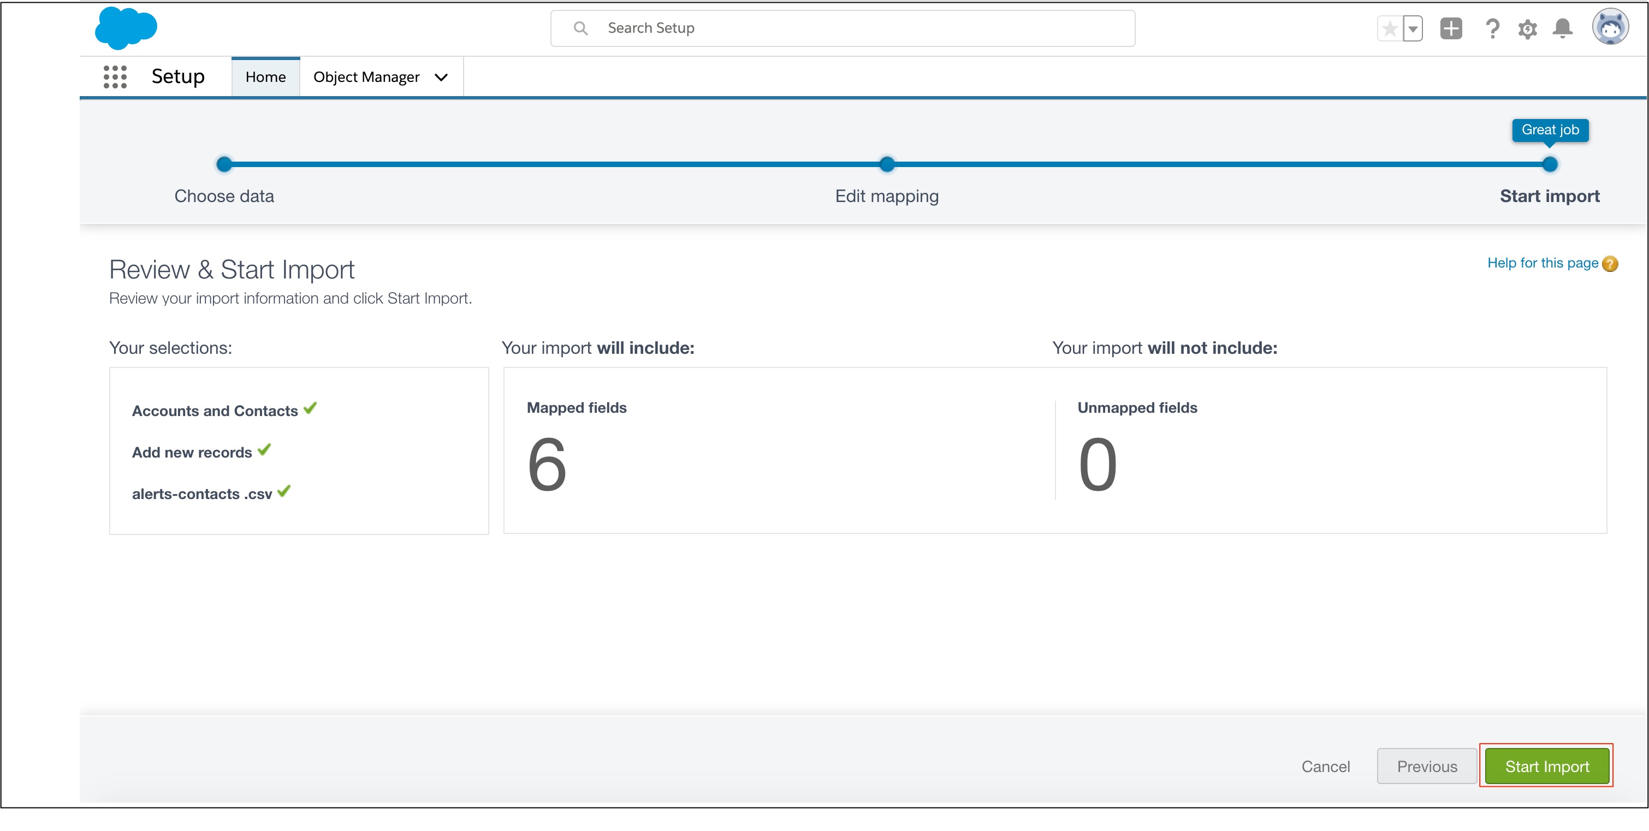Open the help question mark icon
Screen dimensions: 1649x831
click(1492, 29)
